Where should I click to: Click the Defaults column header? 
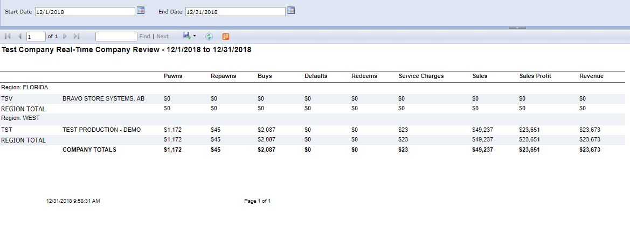[316, 76]
